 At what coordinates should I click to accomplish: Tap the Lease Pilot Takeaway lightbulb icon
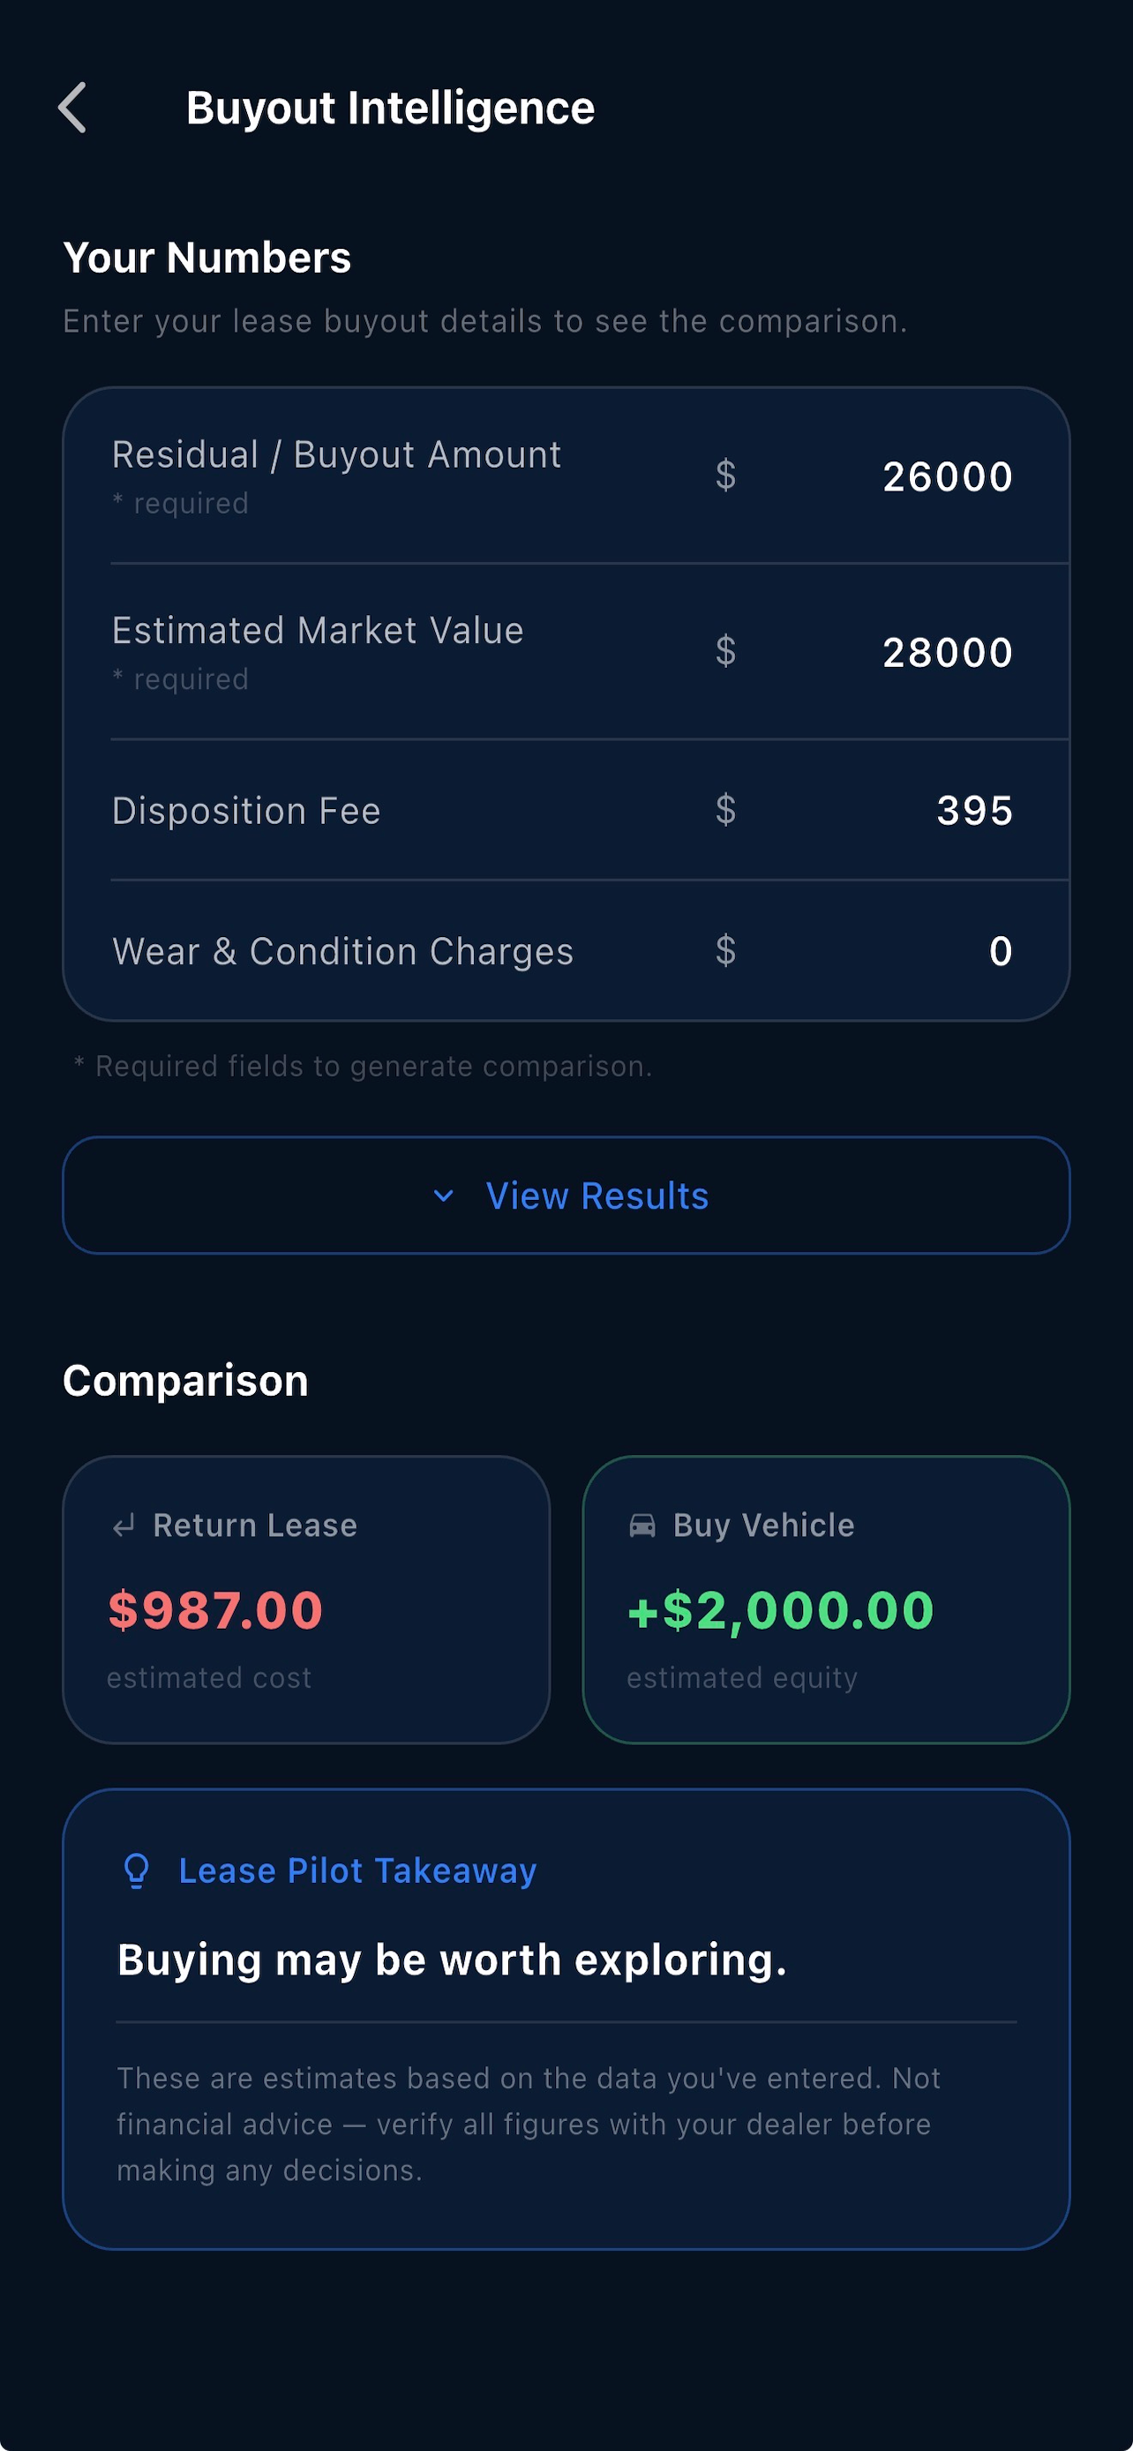click(x=137, y=1870)
